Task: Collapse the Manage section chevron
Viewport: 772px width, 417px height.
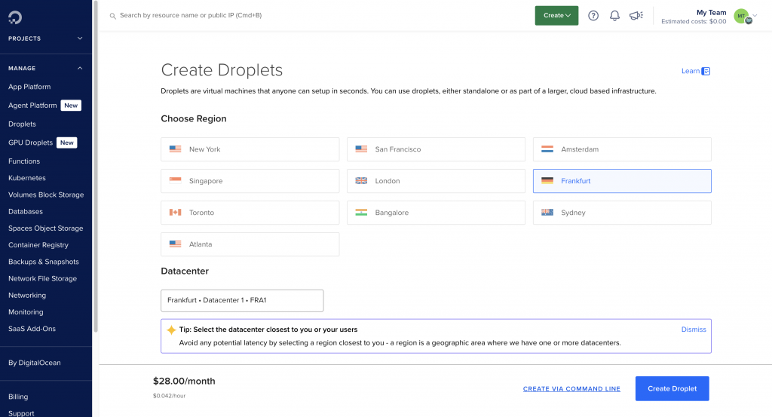Action: (x=80, y=69)
